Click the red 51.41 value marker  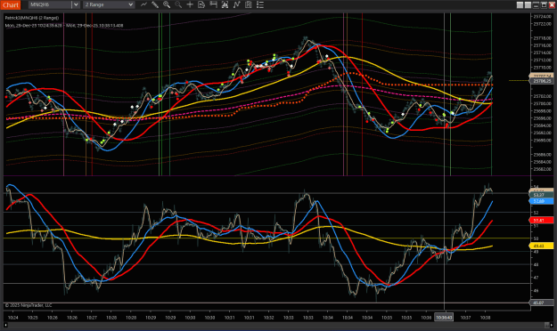click(541, 221)
